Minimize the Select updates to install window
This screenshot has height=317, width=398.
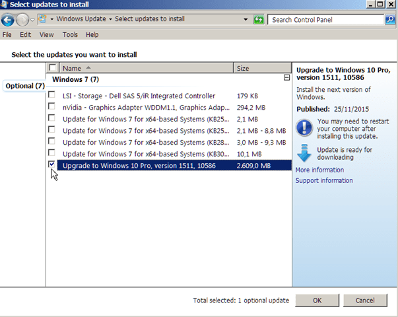(370, 5)
